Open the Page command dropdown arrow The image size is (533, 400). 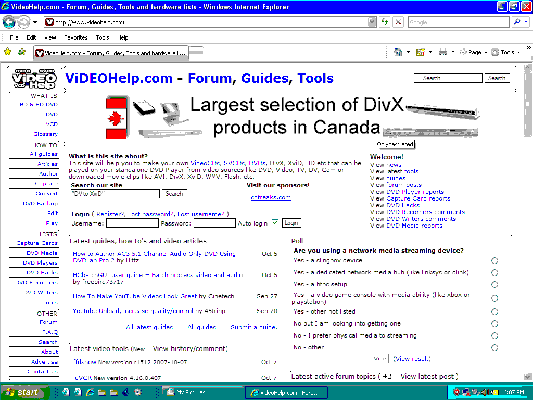[486, 52]
